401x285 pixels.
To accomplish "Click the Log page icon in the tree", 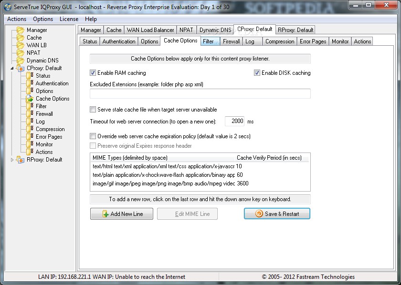I will 30,122.
